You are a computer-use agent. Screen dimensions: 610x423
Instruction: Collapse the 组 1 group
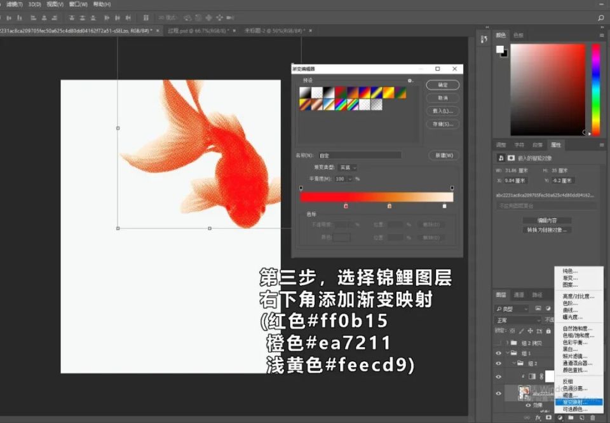(x=507, y=353)
